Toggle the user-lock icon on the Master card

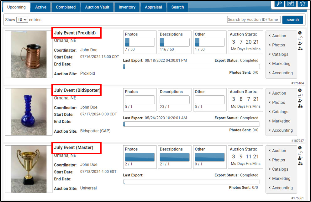299,163
